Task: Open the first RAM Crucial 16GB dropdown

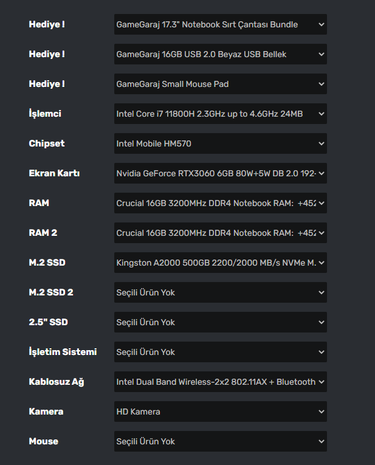Action: 220,203
